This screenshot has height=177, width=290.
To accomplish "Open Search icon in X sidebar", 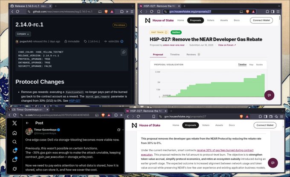I will click(14, 142).
